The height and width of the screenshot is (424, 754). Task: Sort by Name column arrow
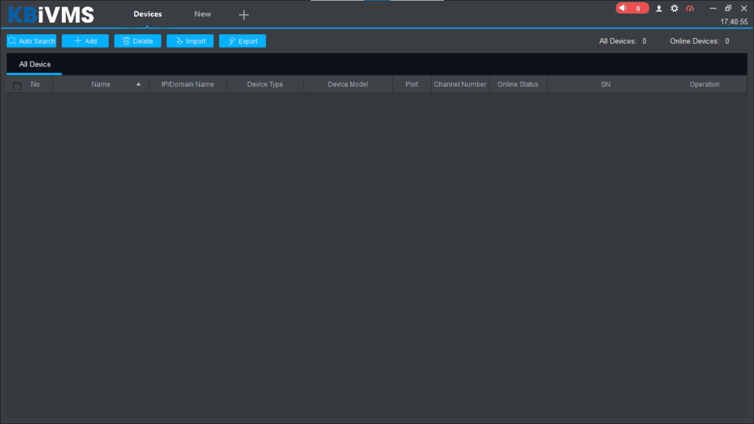point(139,84)
